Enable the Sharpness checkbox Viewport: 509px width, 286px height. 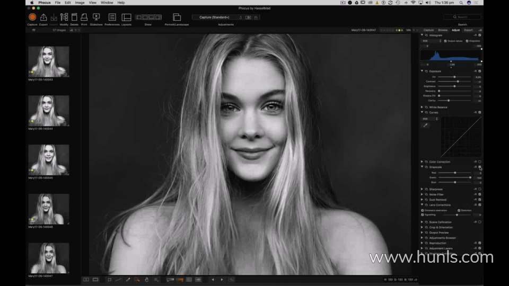(480, 189)
